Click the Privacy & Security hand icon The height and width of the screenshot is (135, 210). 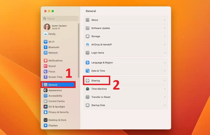(x=46, y=112)
